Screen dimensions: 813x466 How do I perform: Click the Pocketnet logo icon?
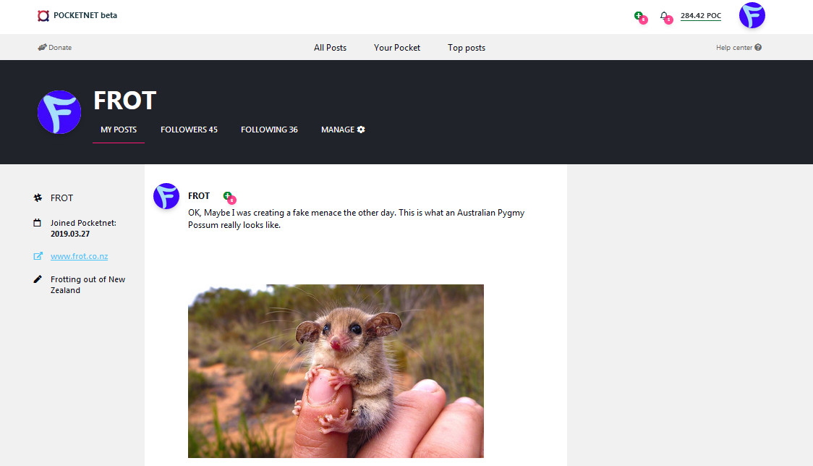pos(43,15)
